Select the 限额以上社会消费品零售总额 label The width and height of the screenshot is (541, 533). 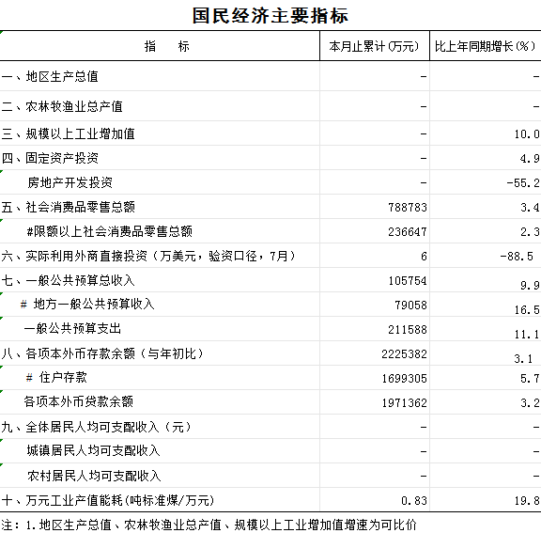pos(110,231)
